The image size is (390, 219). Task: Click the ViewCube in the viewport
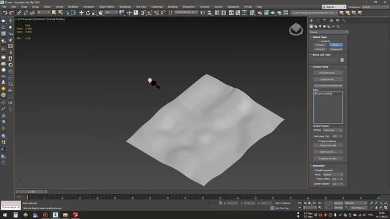coord(296,29)
